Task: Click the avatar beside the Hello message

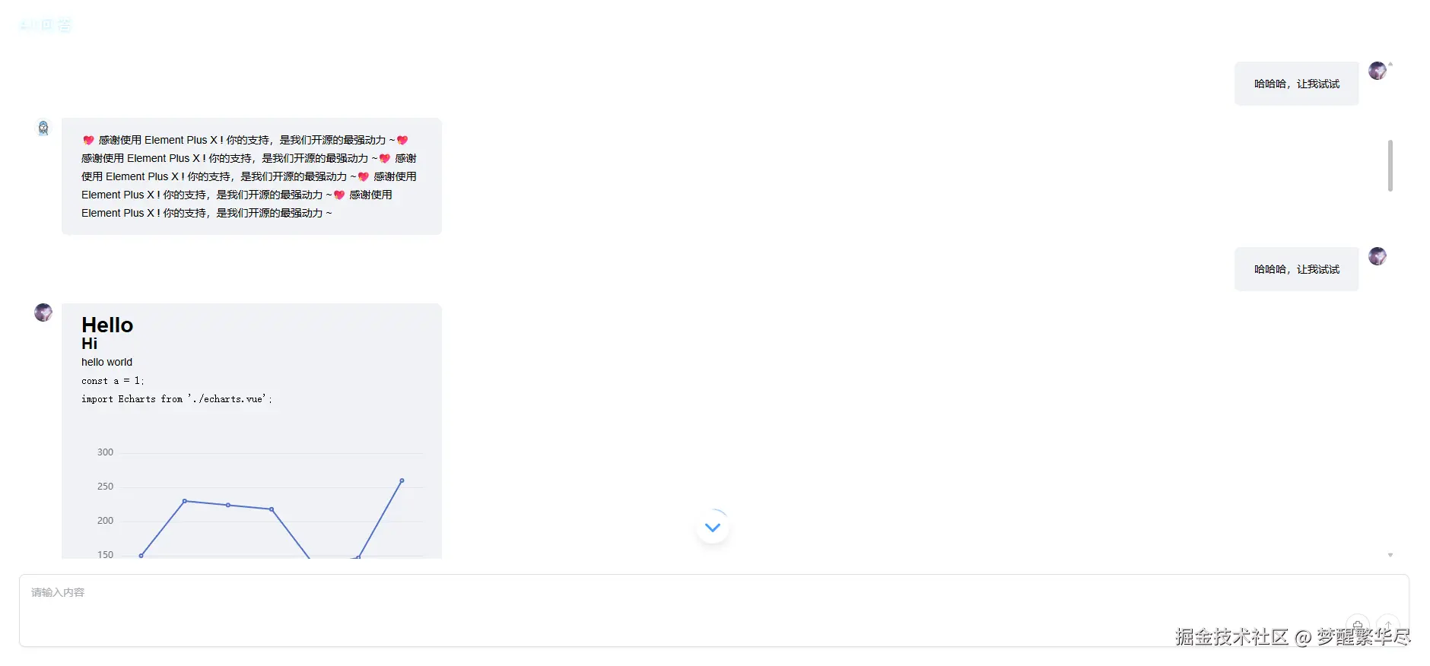Action: pos(43,312)
